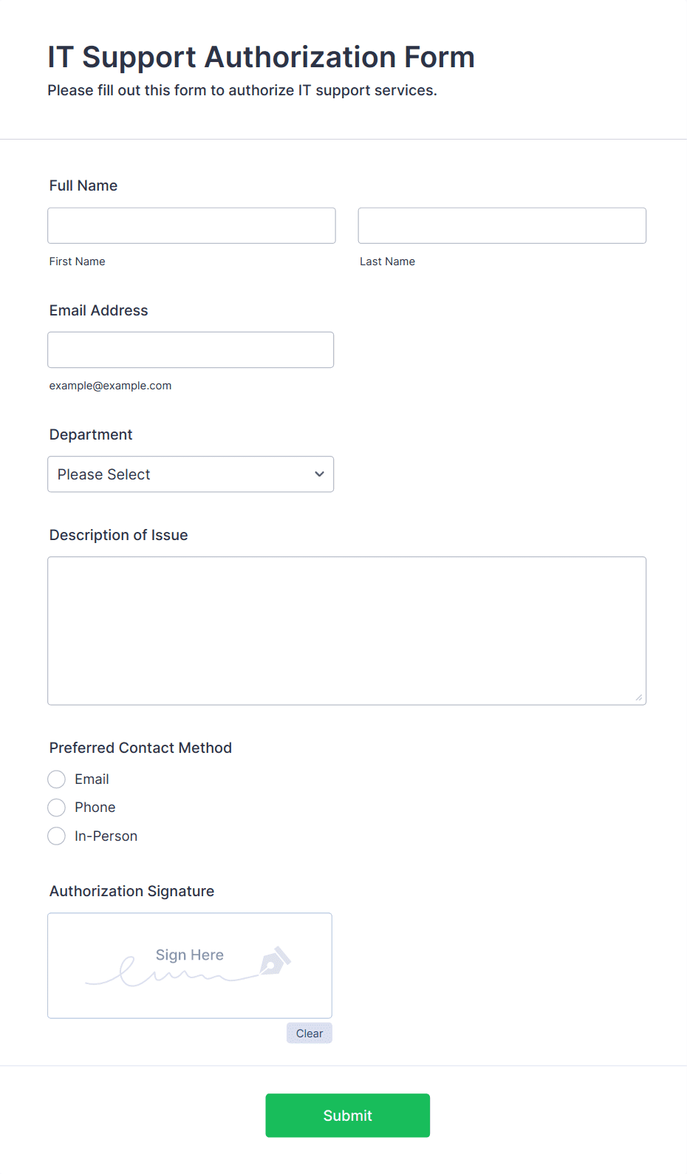Click inside the Description of Issue textarea
Screen dimensions: 687x1174
pos(346,630)
